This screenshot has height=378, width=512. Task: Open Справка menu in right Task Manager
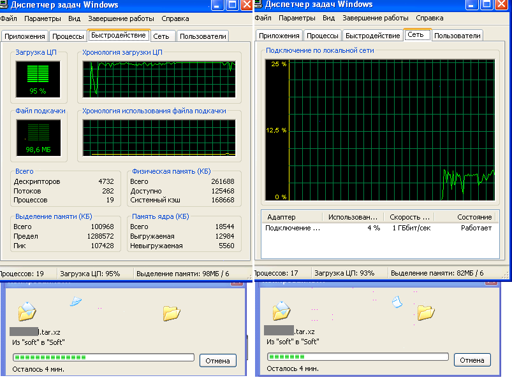pyautogui.click(x=429, y=18)
